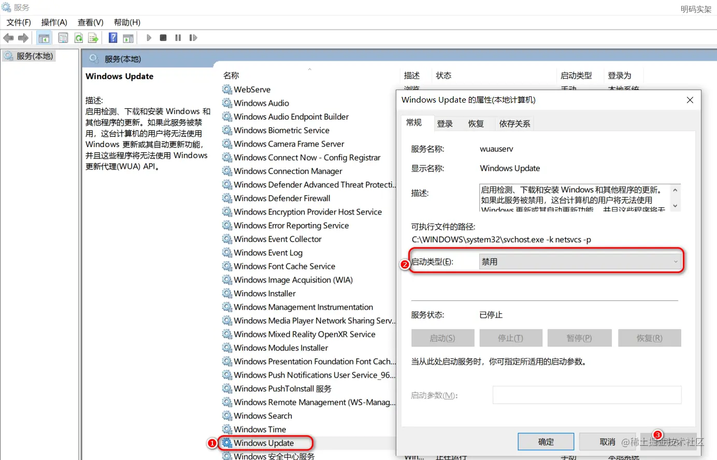Open the 查看(V) menu
This screenshot has height=460, width=717.
[91, 22]
